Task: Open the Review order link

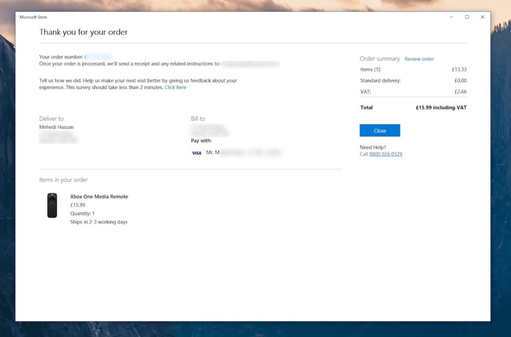Action: pos(419,59)
